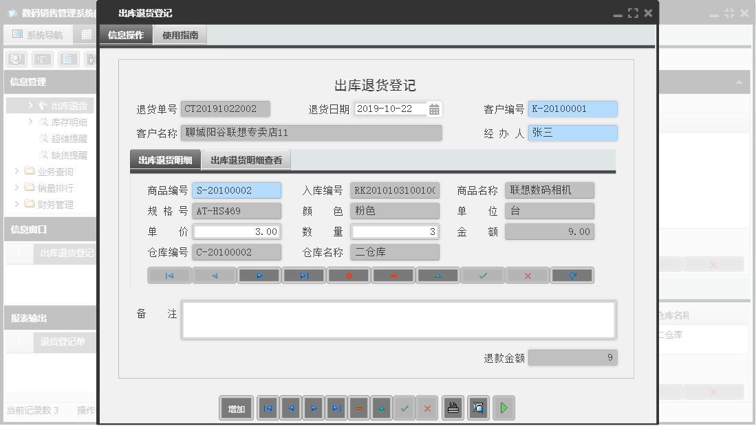The height and width of the screenshot is (426, 756).
Task: Click the last record navigation icon
Action: pyautogui.click(x=303, y=275)
